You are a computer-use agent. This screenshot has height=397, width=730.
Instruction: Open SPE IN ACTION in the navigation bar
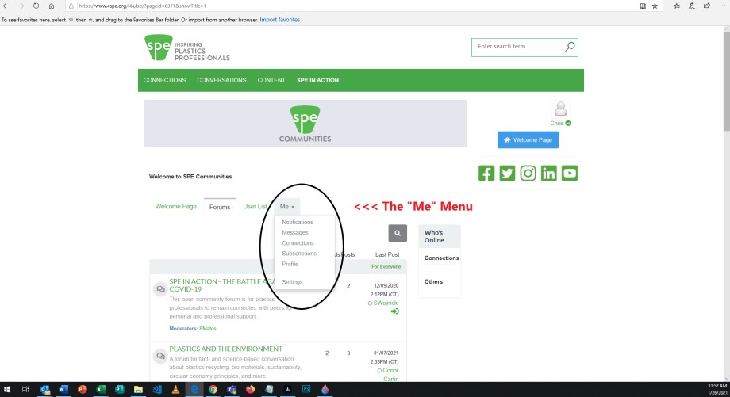[318, 80]
